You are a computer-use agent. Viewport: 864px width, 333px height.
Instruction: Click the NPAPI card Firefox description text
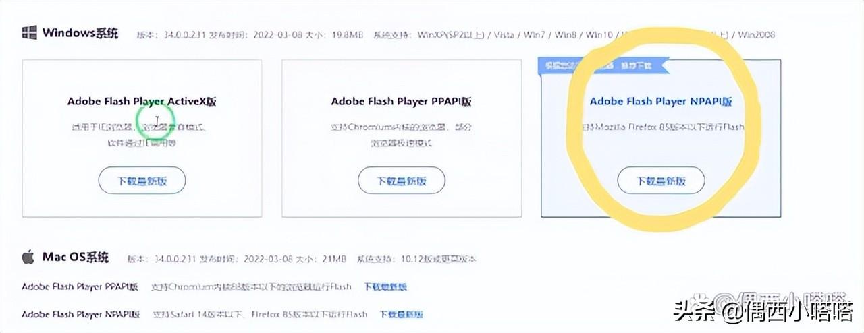point(661,127)
